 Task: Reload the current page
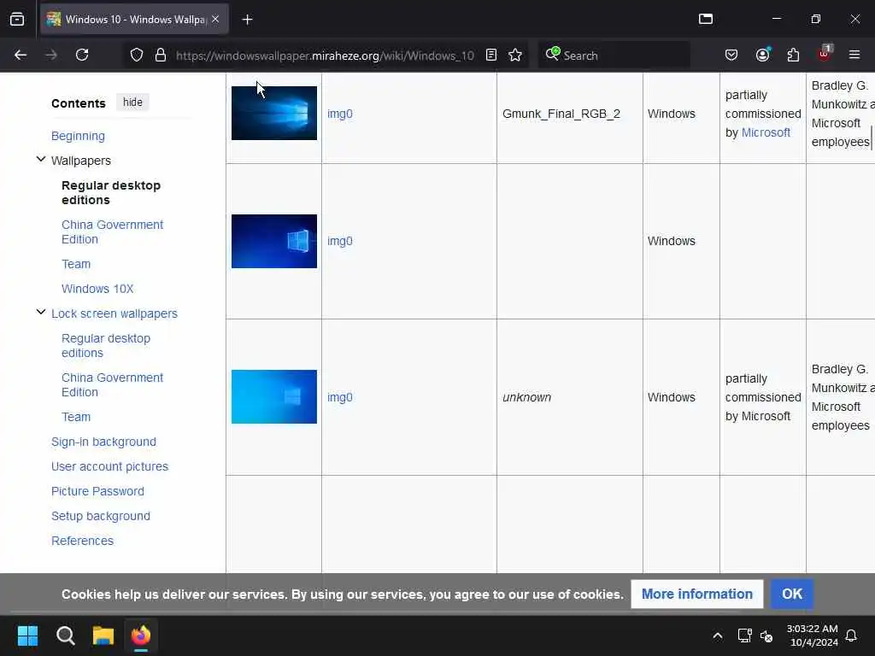point(82,55)
